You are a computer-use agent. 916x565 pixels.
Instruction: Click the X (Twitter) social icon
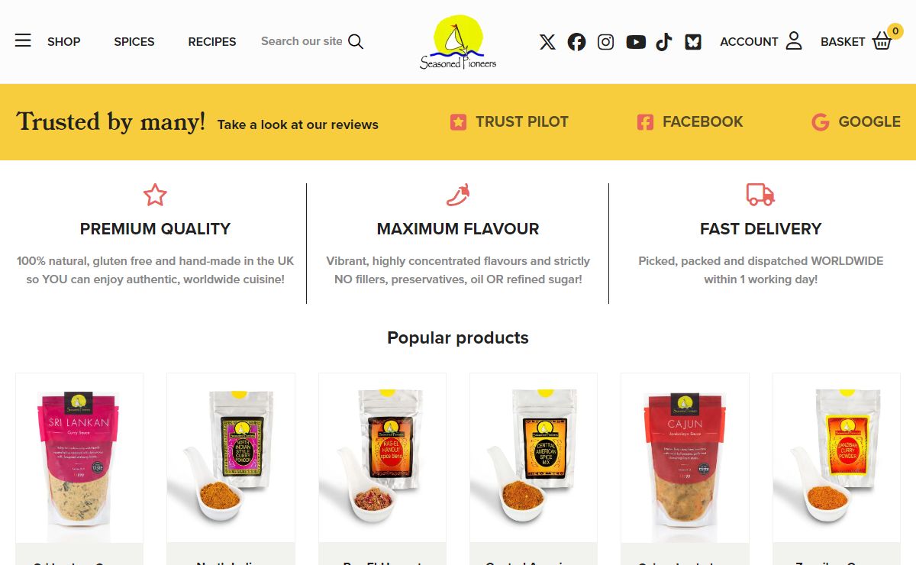click(x=547, y=42)
